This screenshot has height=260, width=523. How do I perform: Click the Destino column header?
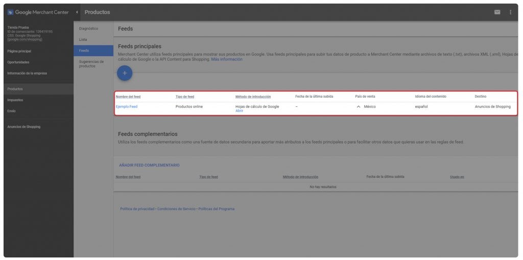click(x=481, y=97)
